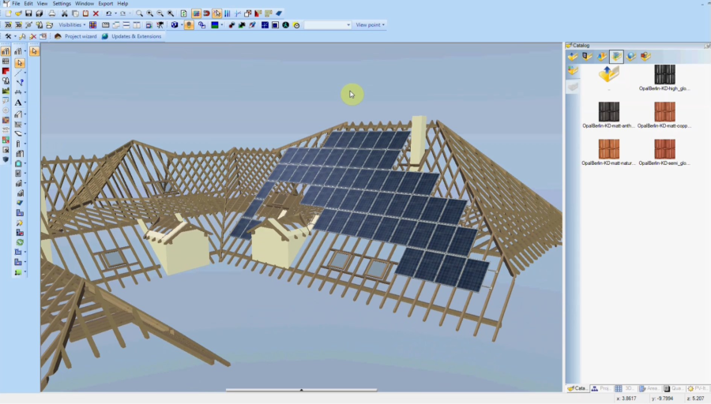
Task: Open the up-one-level folder in the catalog
Action: [x=608, y=74]
